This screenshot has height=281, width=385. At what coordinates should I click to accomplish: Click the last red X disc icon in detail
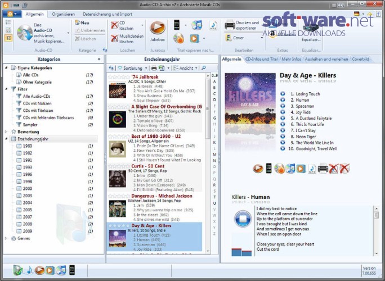click(x=344, y=169)
